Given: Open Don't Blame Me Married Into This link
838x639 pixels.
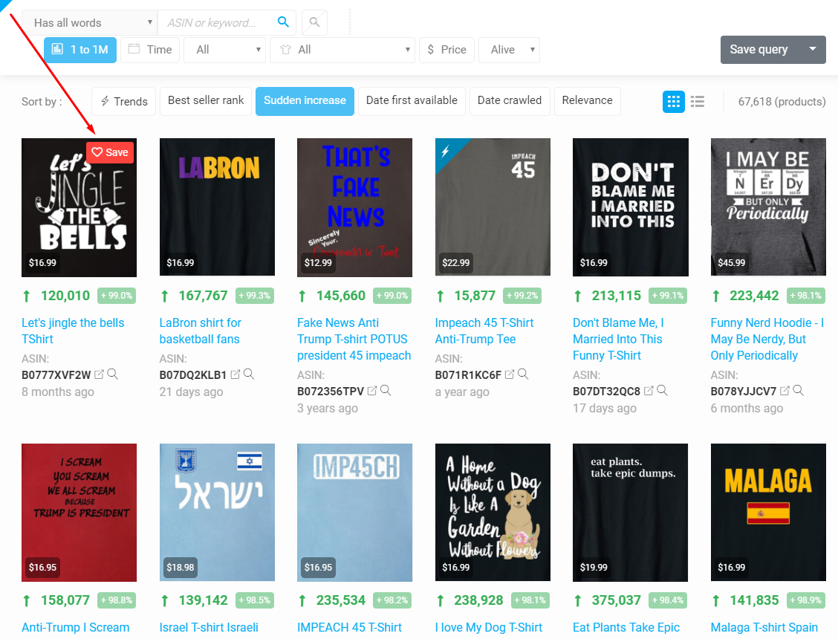Looking at the screenshot, I should tap(618, 339).
